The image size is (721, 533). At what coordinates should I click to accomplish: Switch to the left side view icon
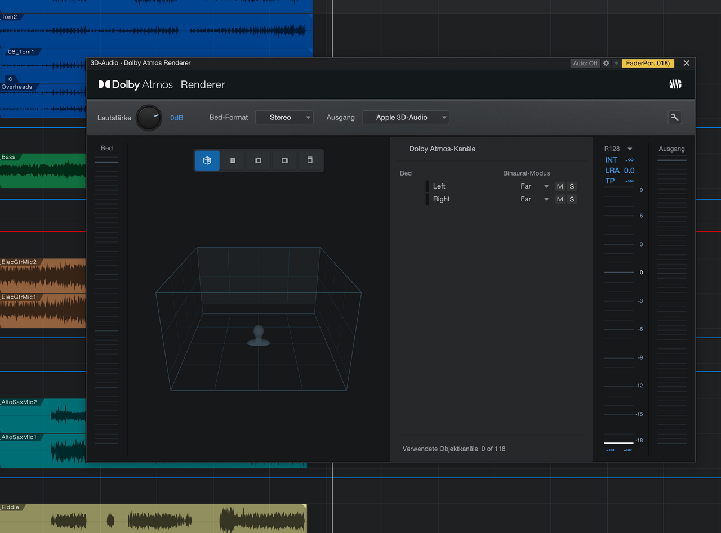pos(258,160)
